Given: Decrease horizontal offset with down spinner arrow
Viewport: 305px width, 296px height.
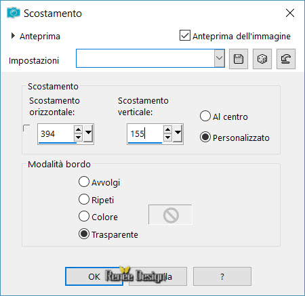Looking at the screenshot, I should [78, 138].
